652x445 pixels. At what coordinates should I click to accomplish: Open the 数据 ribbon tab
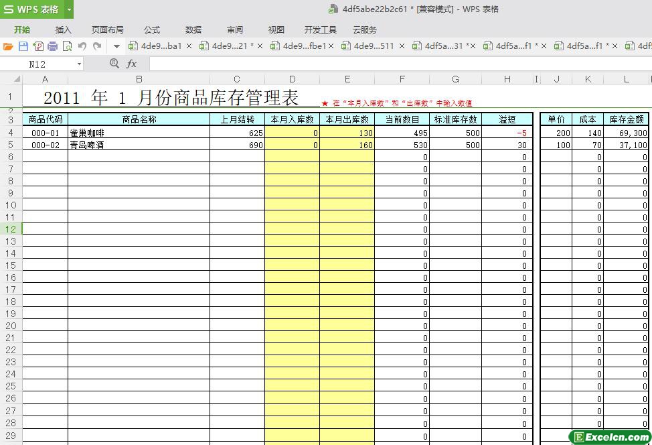coord(193,30)
